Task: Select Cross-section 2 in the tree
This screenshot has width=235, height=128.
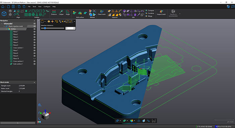Action: pyautogui.click(x=18, y=61)
